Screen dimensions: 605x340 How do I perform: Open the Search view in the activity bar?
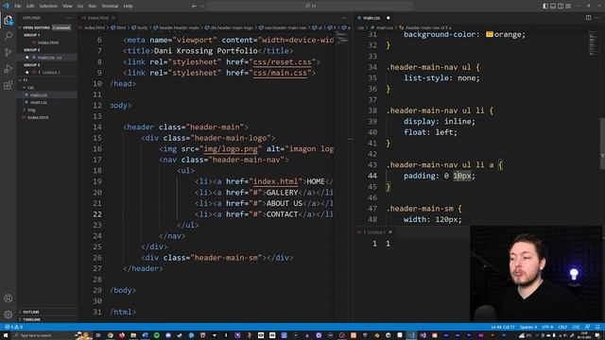9,36
